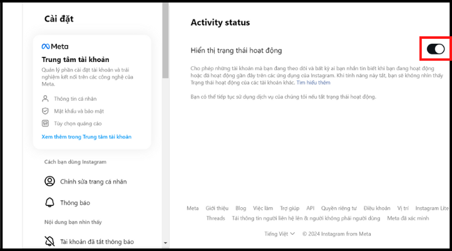This screenshot has height=251, width=452.
Task: Click the profile icon beside Chỉnh sửa trang cá nhân
Action: tap(49, 182)
